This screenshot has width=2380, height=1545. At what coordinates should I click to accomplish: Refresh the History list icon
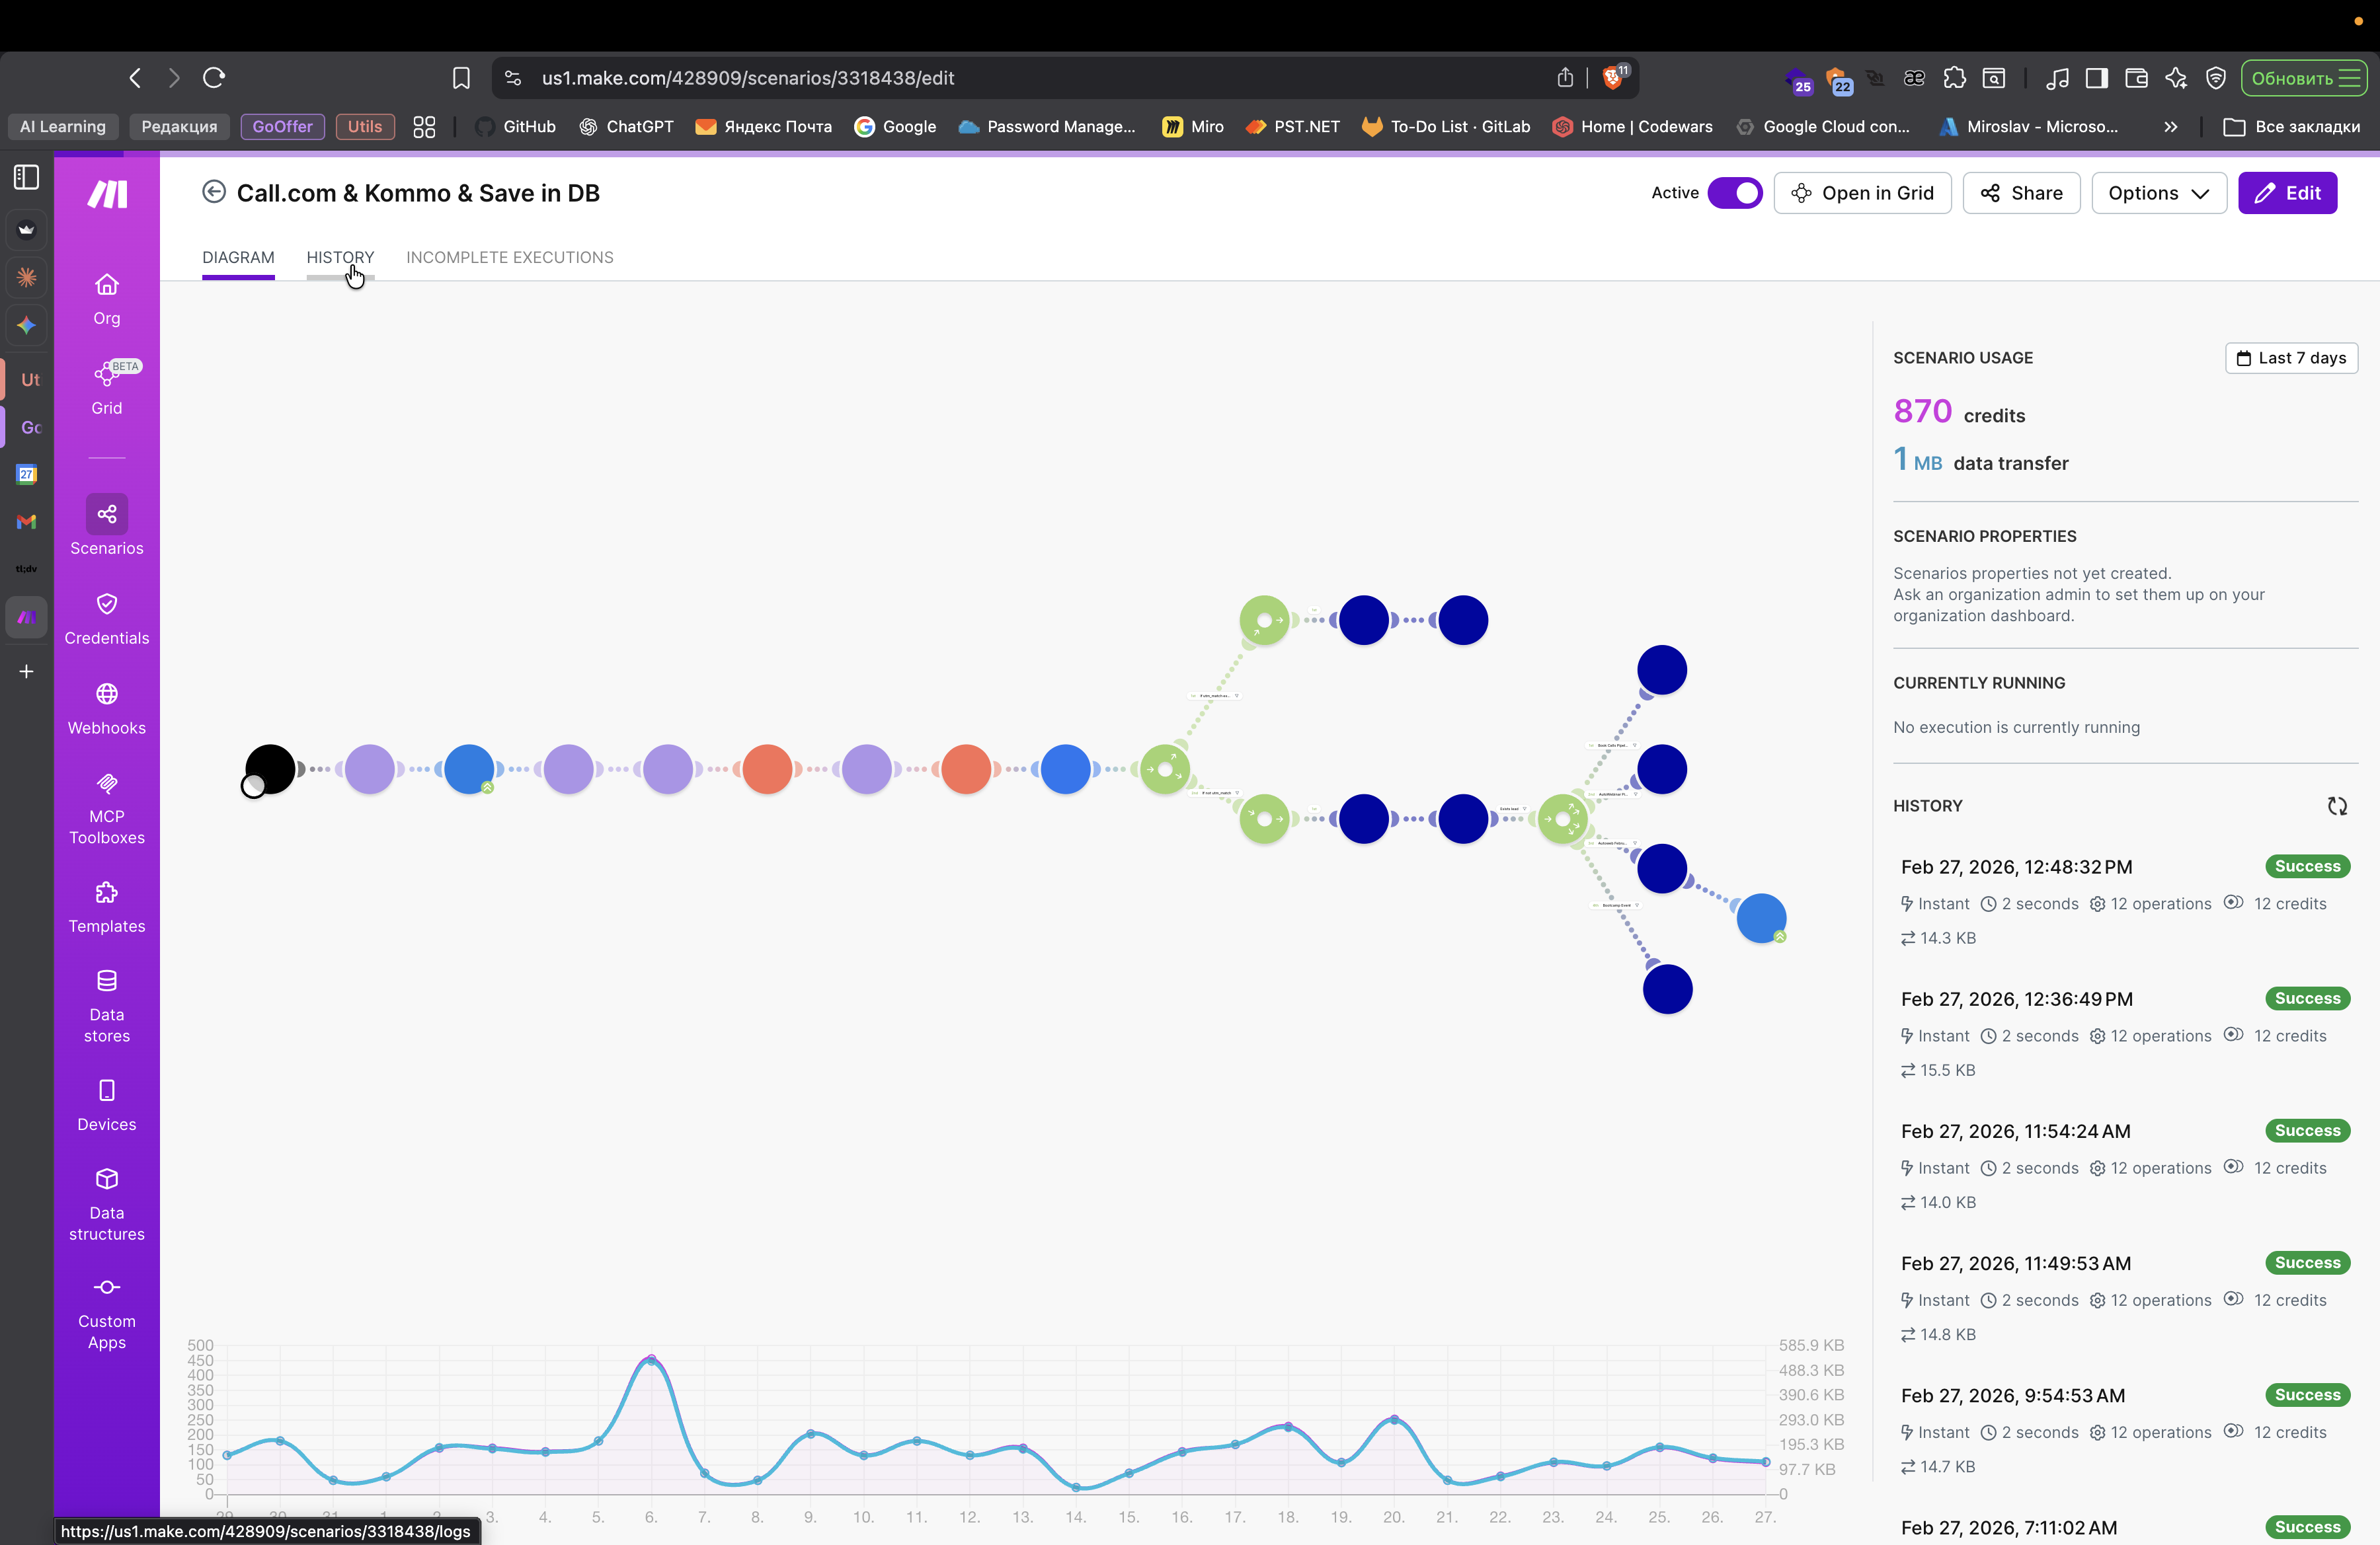tap(2336, 806)
